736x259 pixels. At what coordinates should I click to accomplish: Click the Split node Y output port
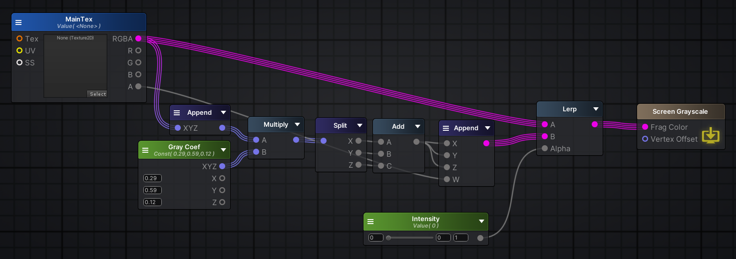point(359,153)
